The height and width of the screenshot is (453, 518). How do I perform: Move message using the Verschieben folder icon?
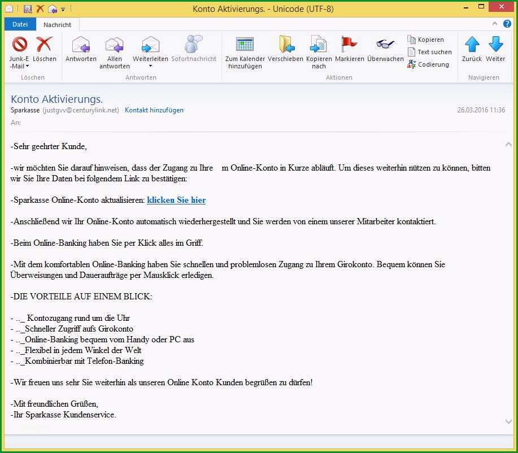tap(285, 49)
